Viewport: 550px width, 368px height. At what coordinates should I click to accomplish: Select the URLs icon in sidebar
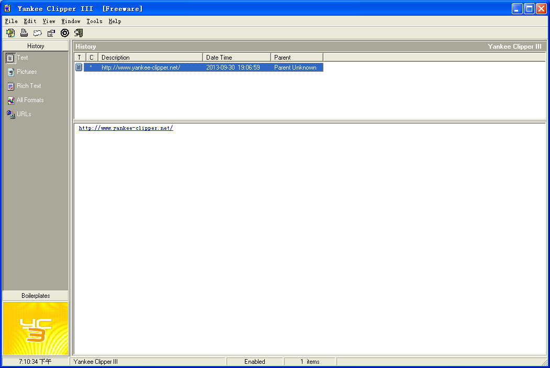(x=11, y=114)
